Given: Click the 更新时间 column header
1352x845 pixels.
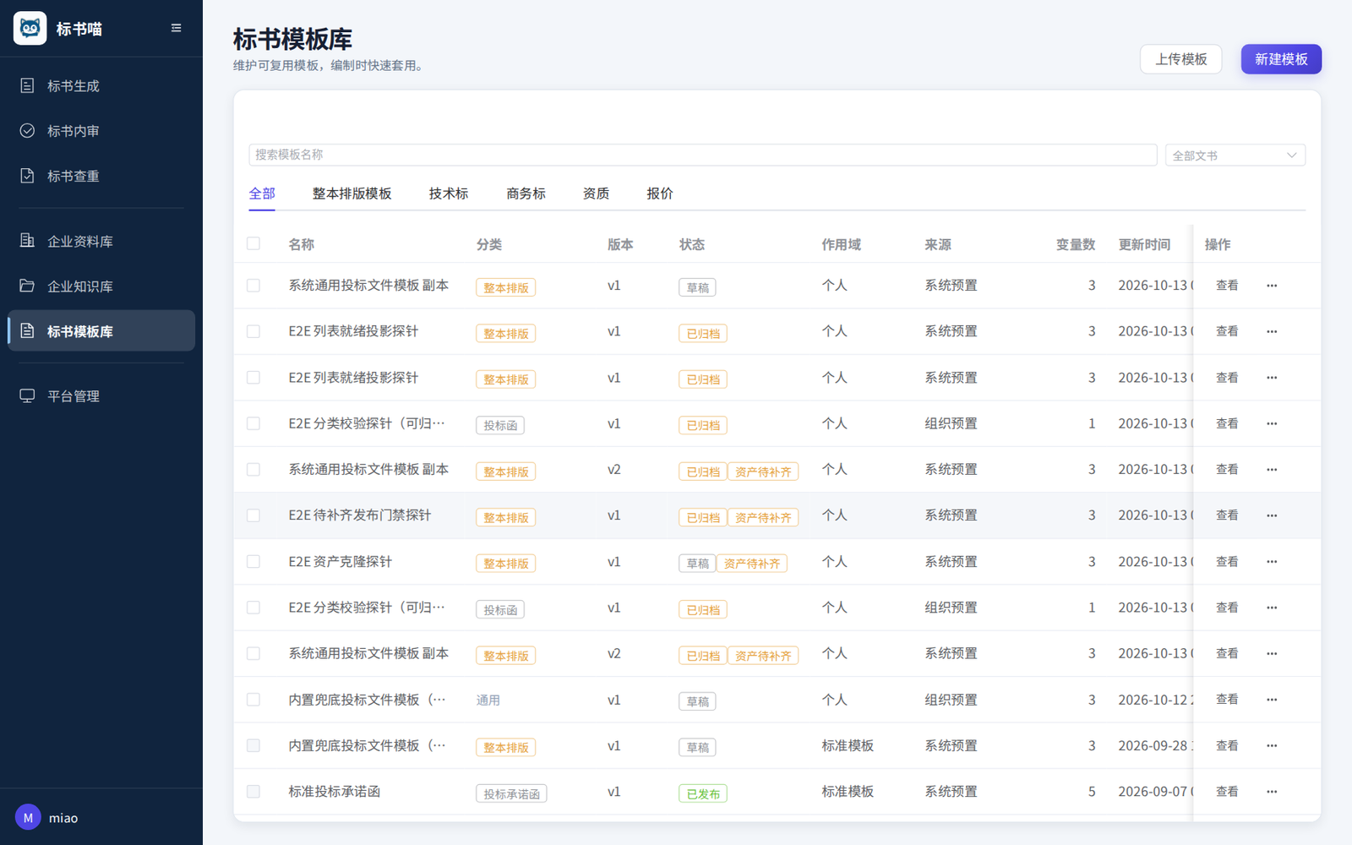Looking at the screenshot, I should tap(1144, 244).
